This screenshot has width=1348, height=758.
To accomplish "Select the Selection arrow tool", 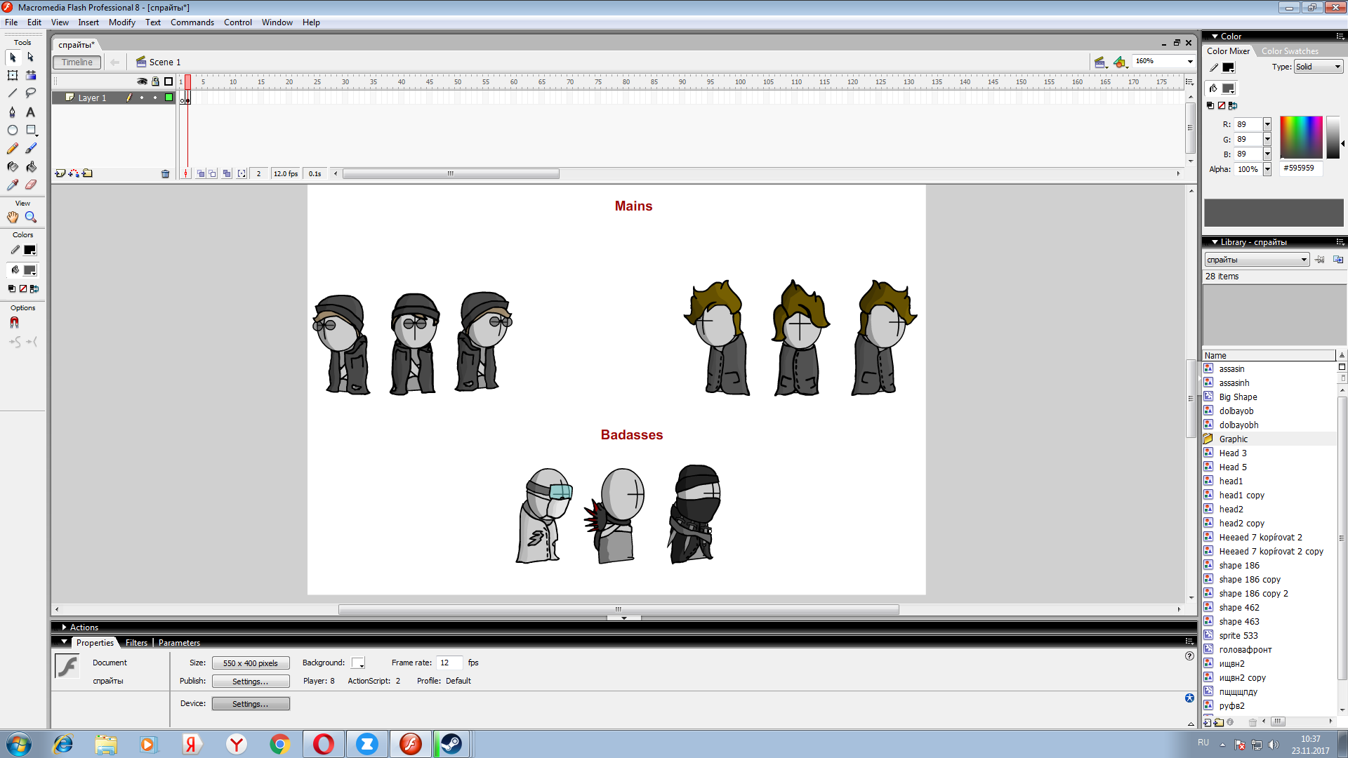I will tap(13, 57).
